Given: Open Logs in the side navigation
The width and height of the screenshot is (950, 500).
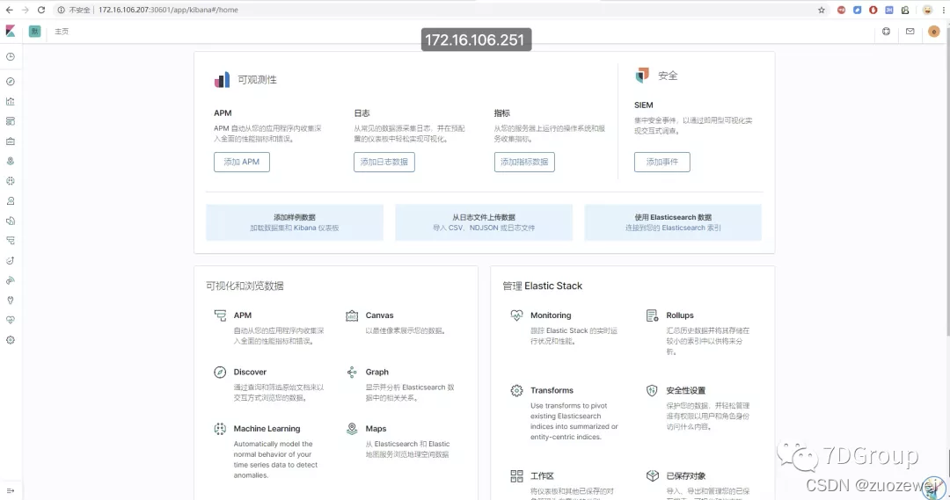Looking at the screenshot, I should point(11,221).
